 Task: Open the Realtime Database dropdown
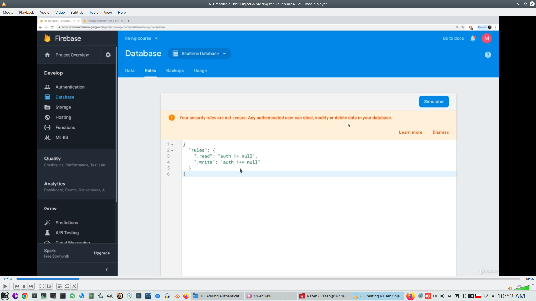[x=199, y=54]
